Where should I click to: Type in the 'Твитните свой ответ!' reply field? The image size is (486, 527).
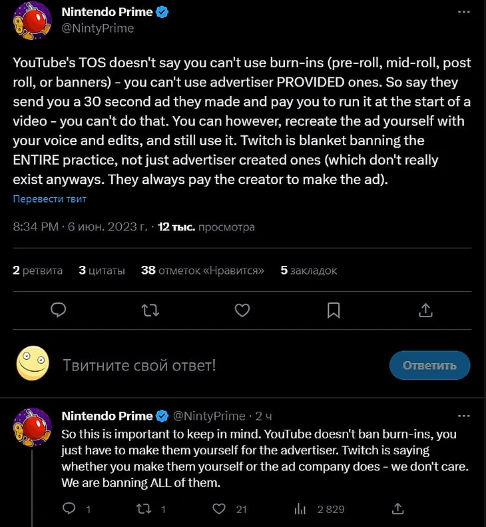[x=200, y=365]
